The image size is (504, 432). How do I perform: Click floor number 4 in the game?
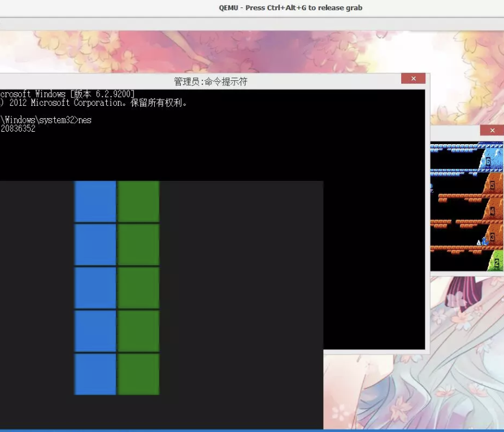click(492, 211)
